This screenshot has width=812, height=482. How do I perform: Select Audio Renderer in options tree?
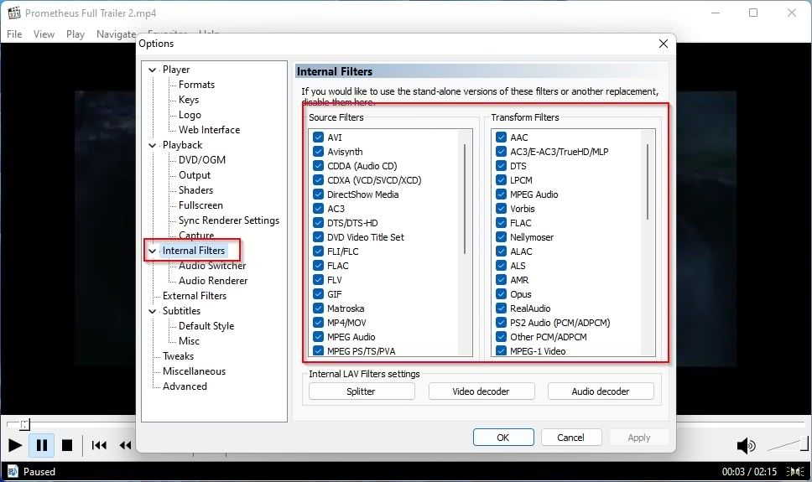click(213, 281)
